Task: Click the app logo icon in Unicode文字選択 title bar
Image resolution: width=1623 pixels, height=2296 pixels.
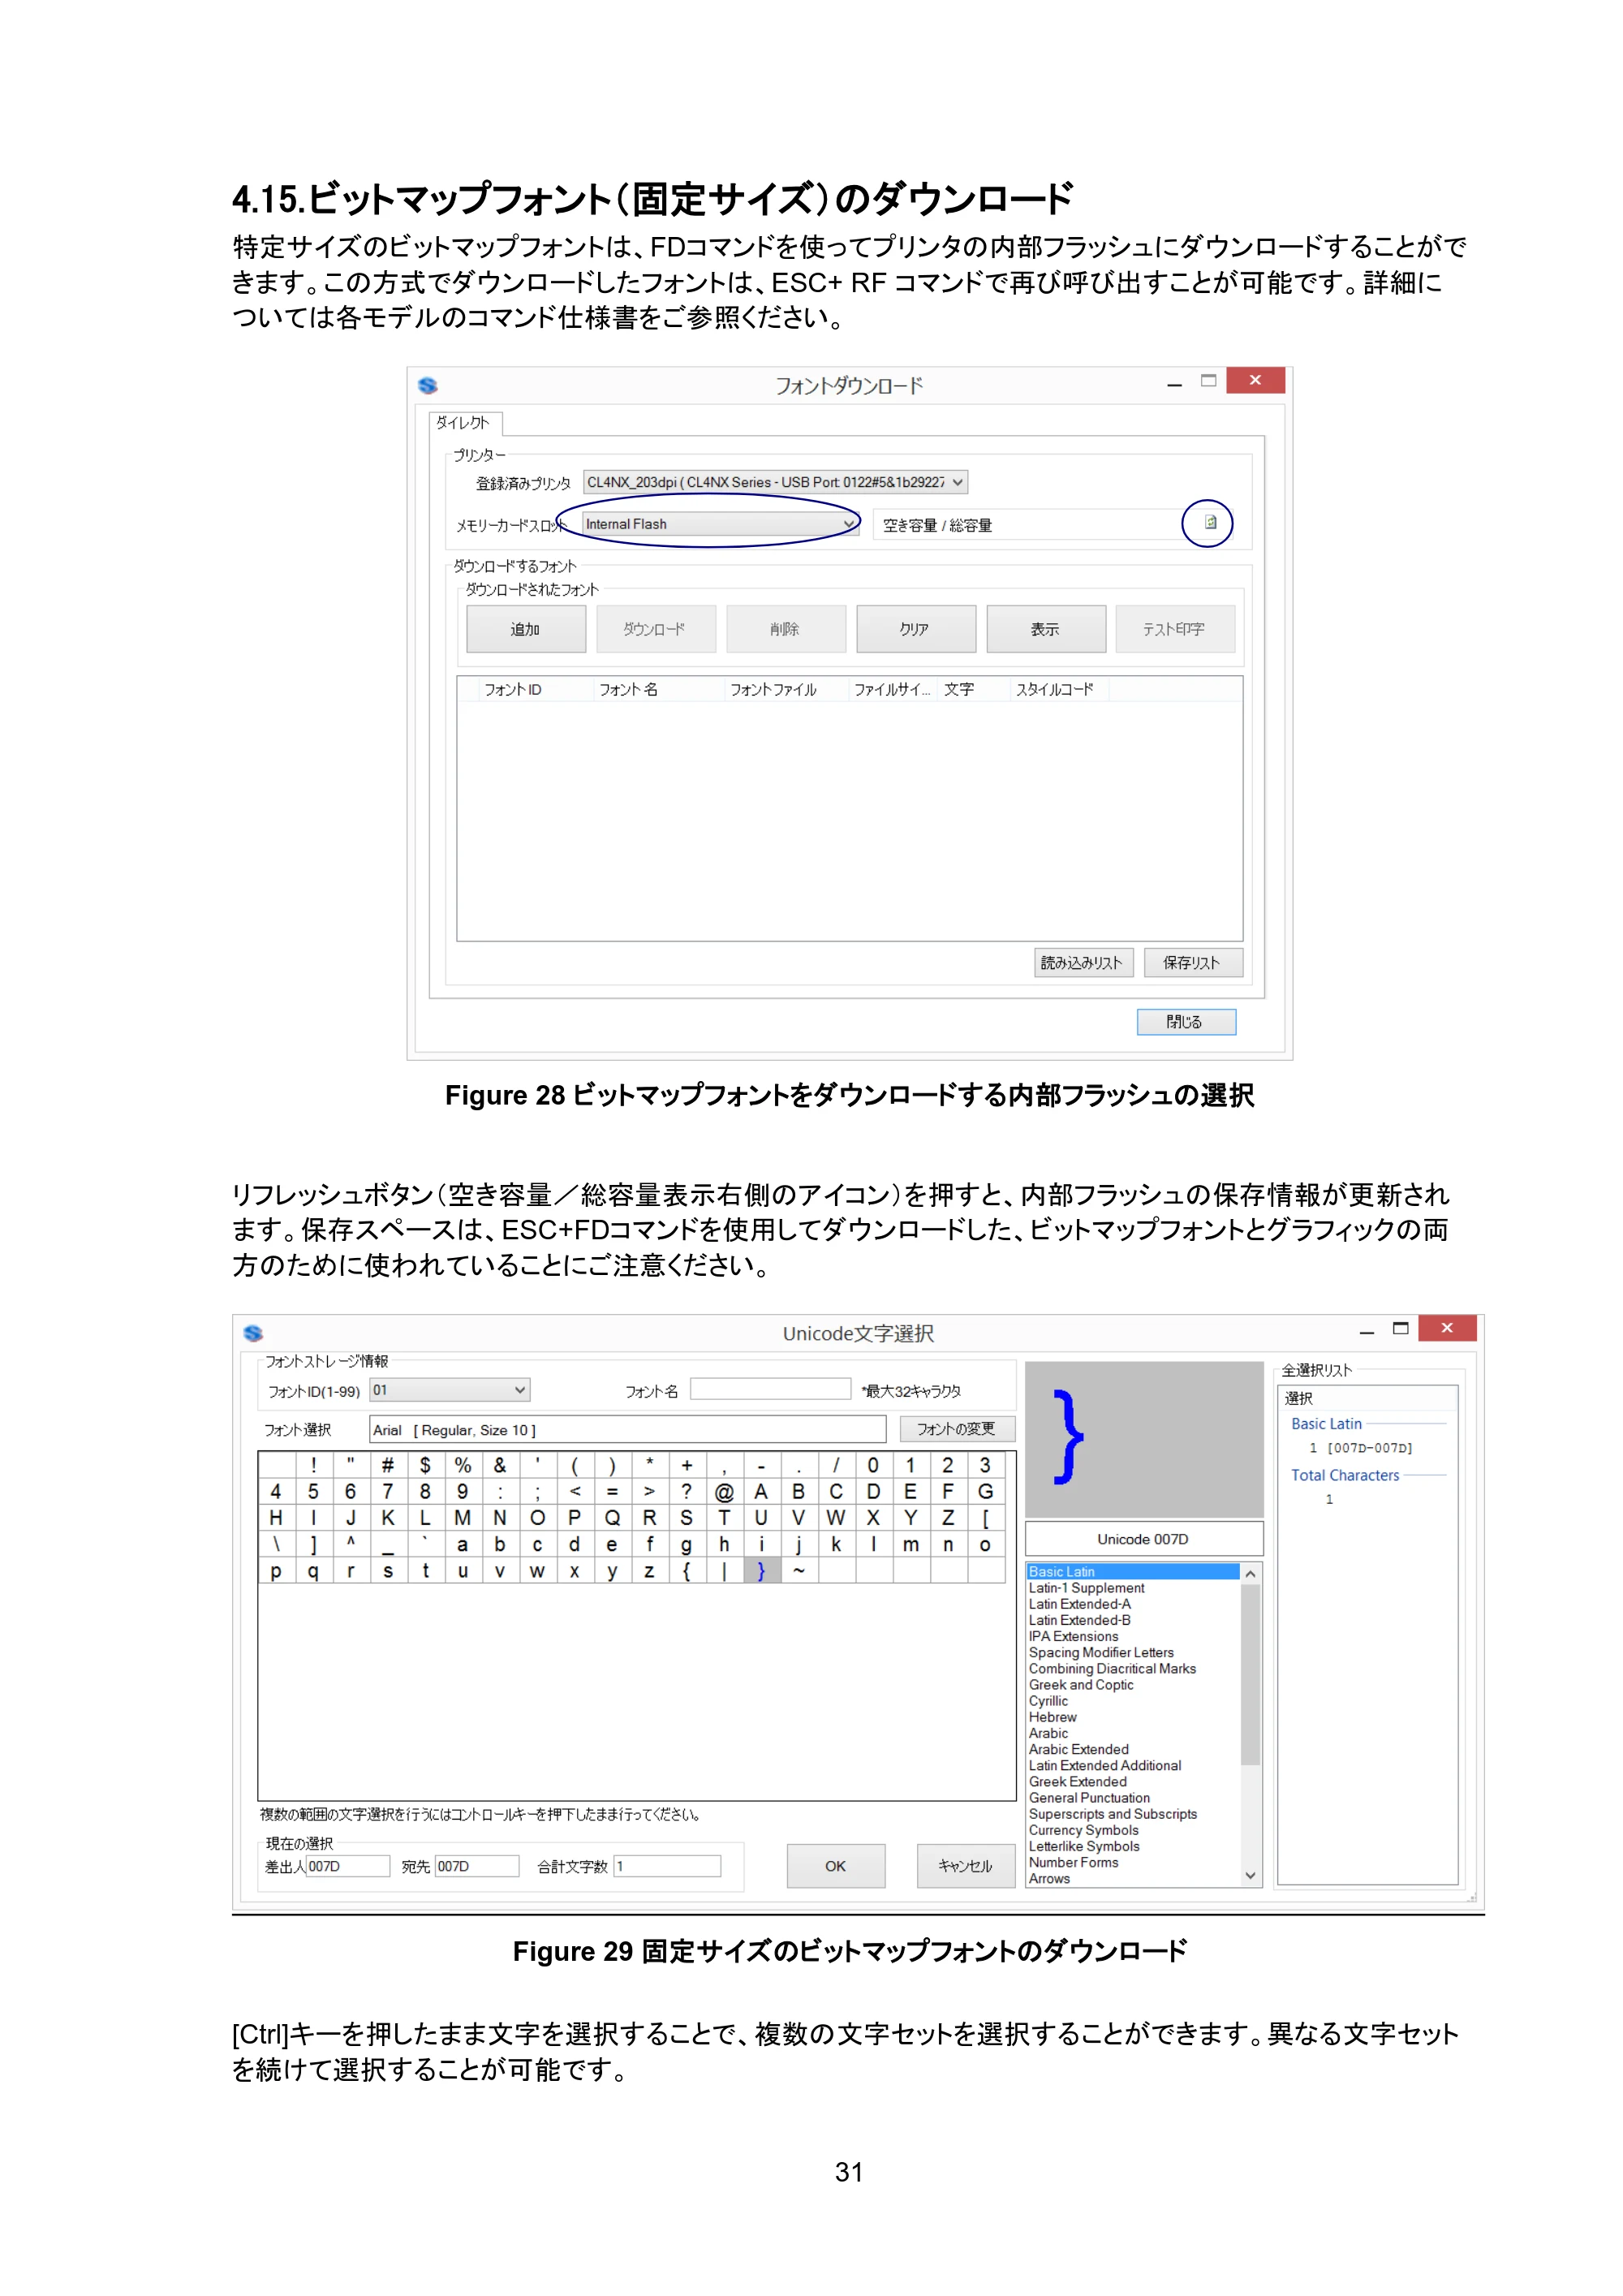Action: coord(253,1333)
